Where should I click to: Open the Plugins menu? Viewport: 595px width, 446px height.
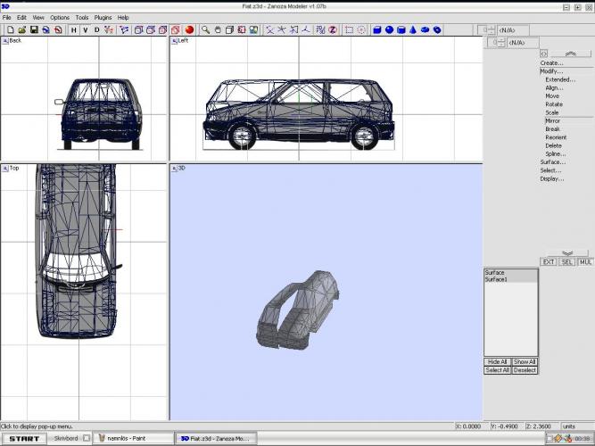[103, 17]
